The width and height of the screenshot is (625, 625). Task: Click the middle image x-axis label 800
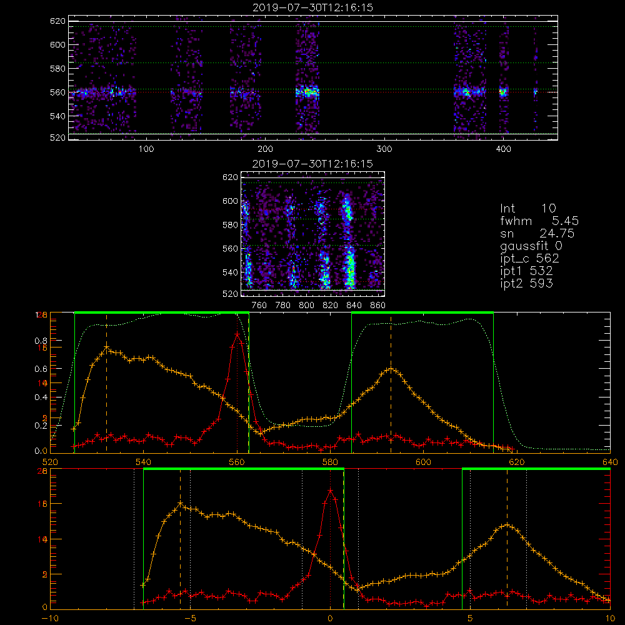[306, 306]
